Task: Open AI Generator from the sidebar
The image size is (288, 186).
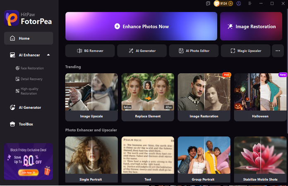Action: click(x=29, y=107)
